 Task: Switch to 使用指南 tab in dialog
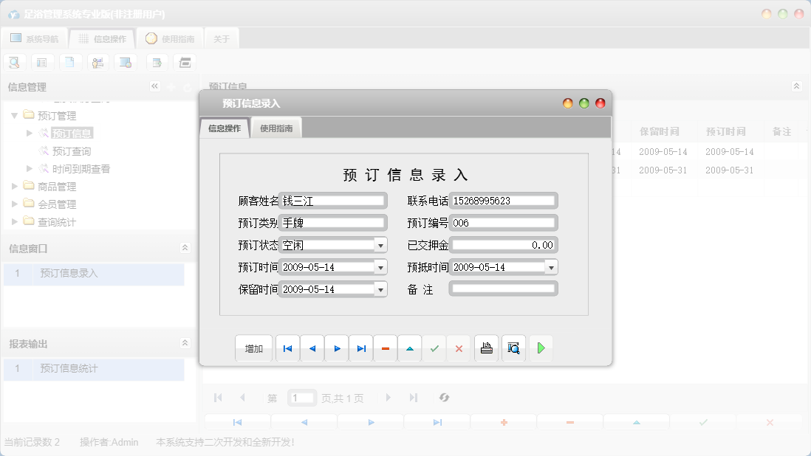pos(276,128)
